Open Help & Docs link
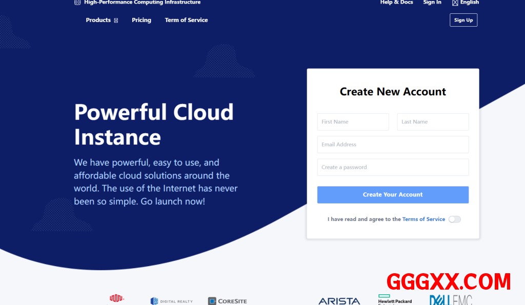Screen dimensions: 525x305 click(396, 3)
